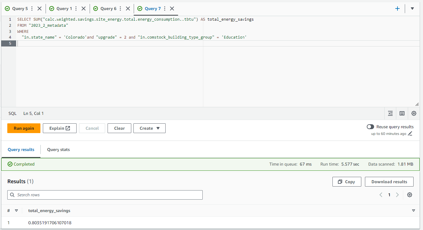Open the keyboard shortcuts table icon

coord(402,113)
